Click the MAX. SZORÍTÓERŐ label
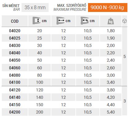This screenshot has width=128, height=116. 72,5
